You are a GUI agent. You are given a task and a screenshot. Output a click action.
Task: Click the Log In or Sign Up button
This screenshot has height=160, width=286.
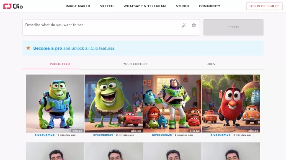point(264,6)
